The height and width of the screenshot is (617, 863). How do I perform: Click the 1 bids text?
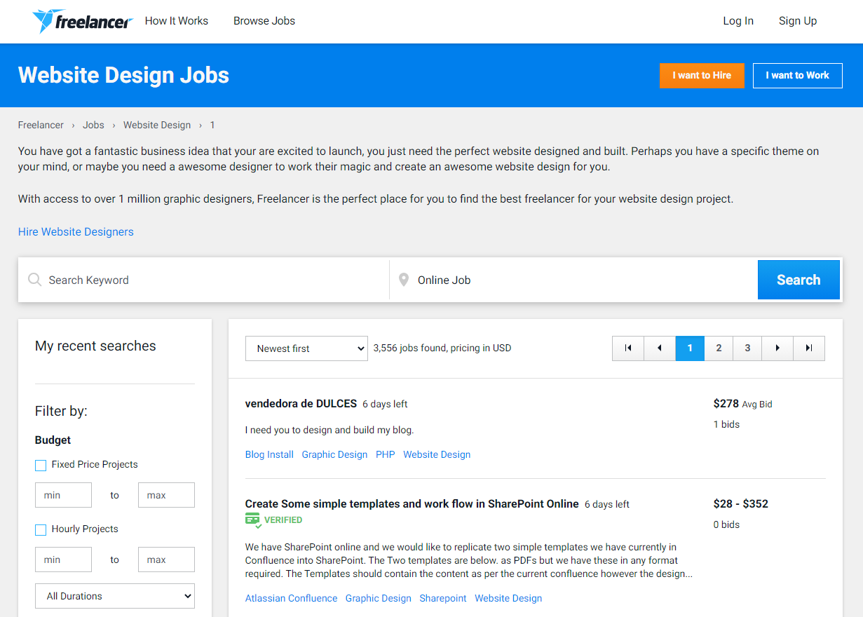[726, 424]
